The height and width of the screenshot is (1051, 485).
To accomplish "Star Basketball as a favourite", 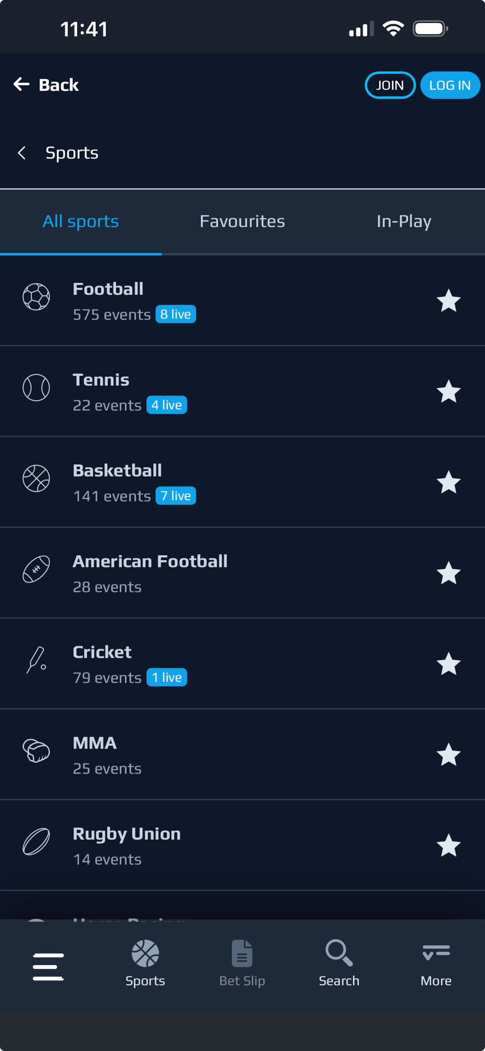I will tap(449, 483).
